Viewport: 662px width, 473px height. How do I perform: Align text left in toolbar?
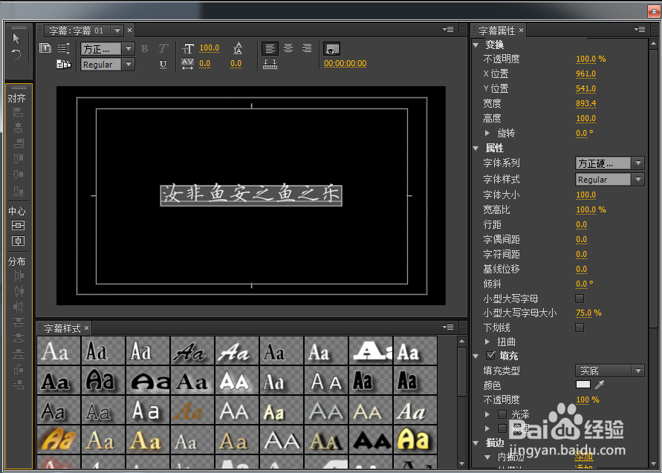(270, 48)
